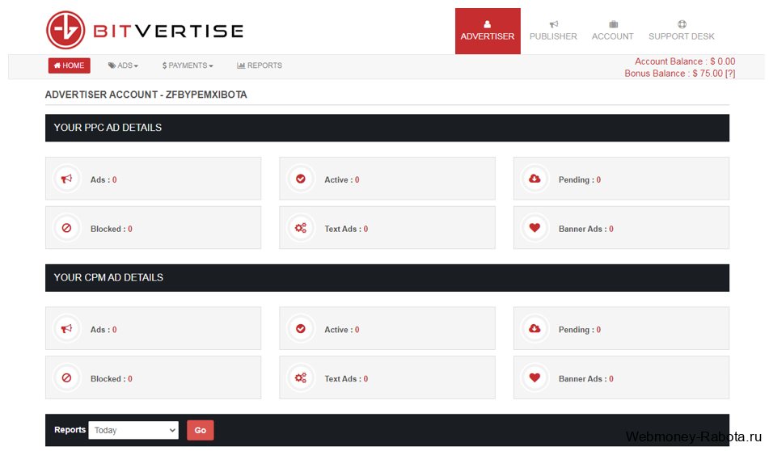Open the Account tab
This screenshot has width=769, height=451.
613,31
